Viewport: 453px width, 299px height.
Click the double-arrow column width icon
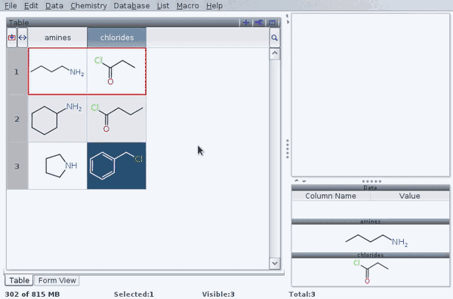tap(23, 38)
